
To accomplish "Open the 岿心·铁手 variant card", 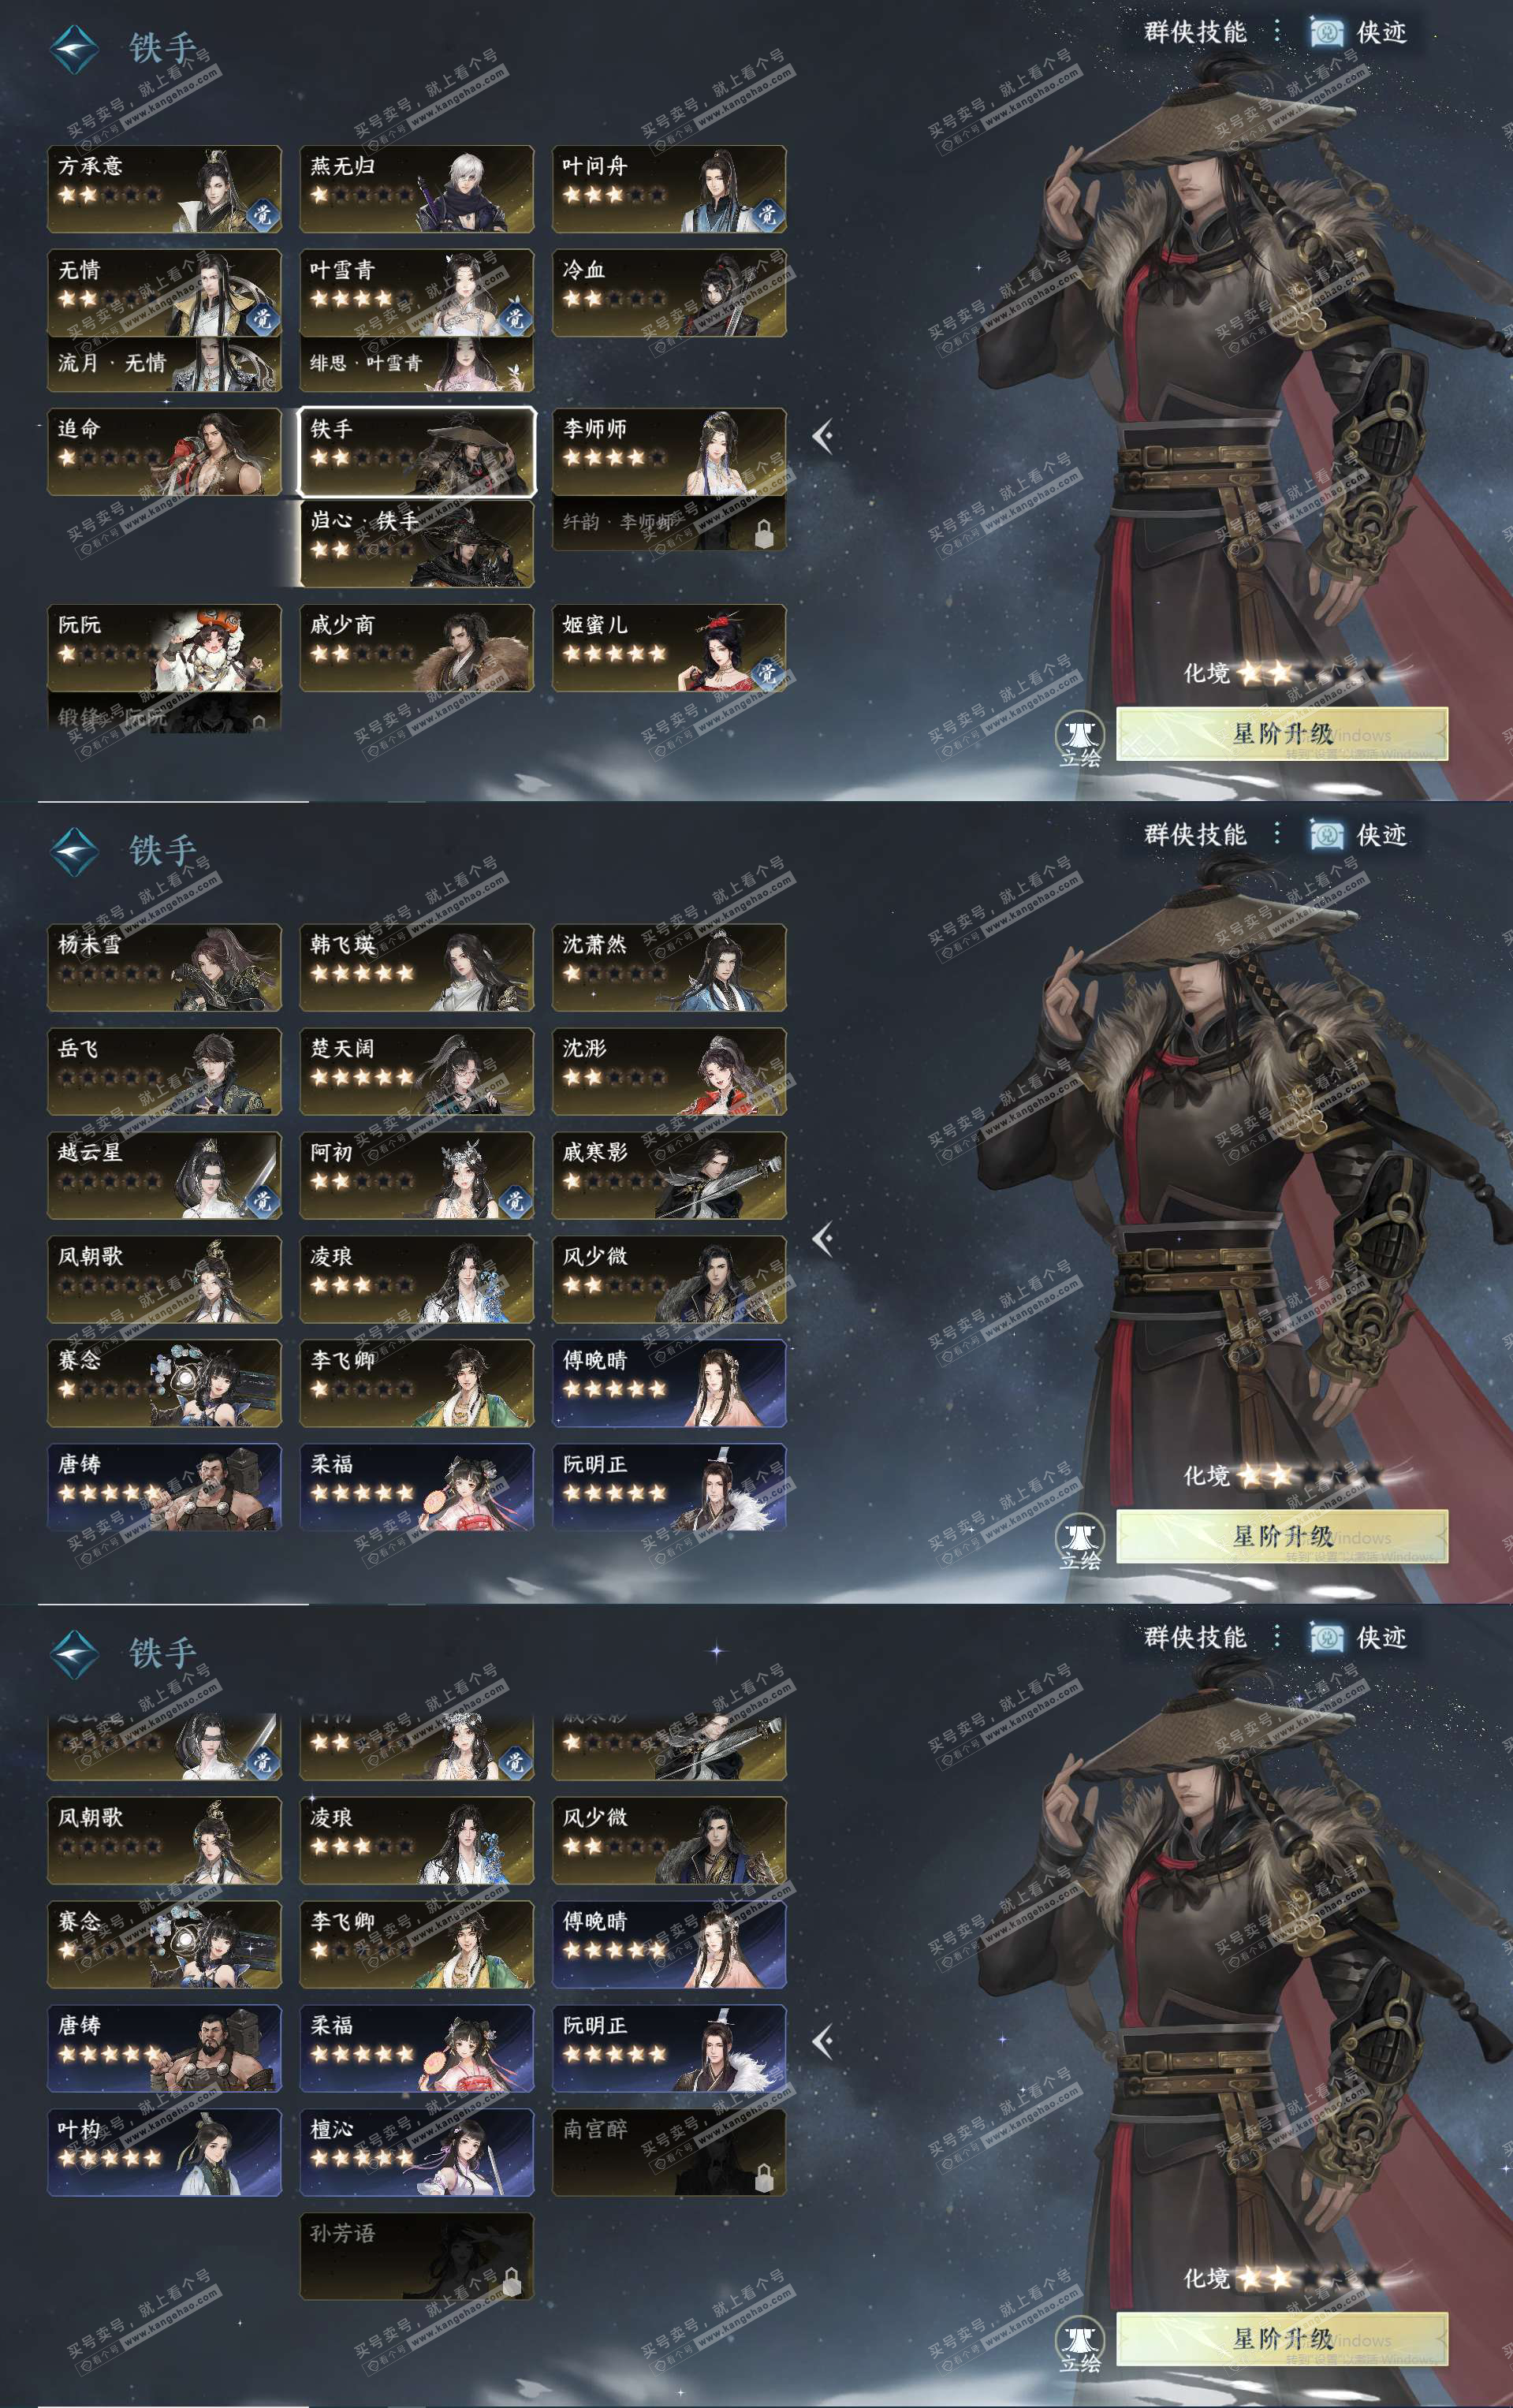I will [417, 543].
